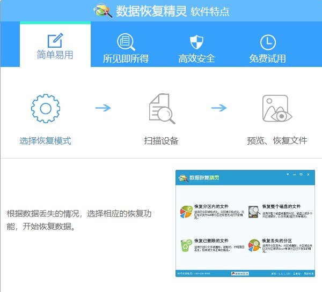This screenshot has height=292, width=322.
Task: Click the icon beside 恢复丢失的分区
Action: (x=254, y=246)
